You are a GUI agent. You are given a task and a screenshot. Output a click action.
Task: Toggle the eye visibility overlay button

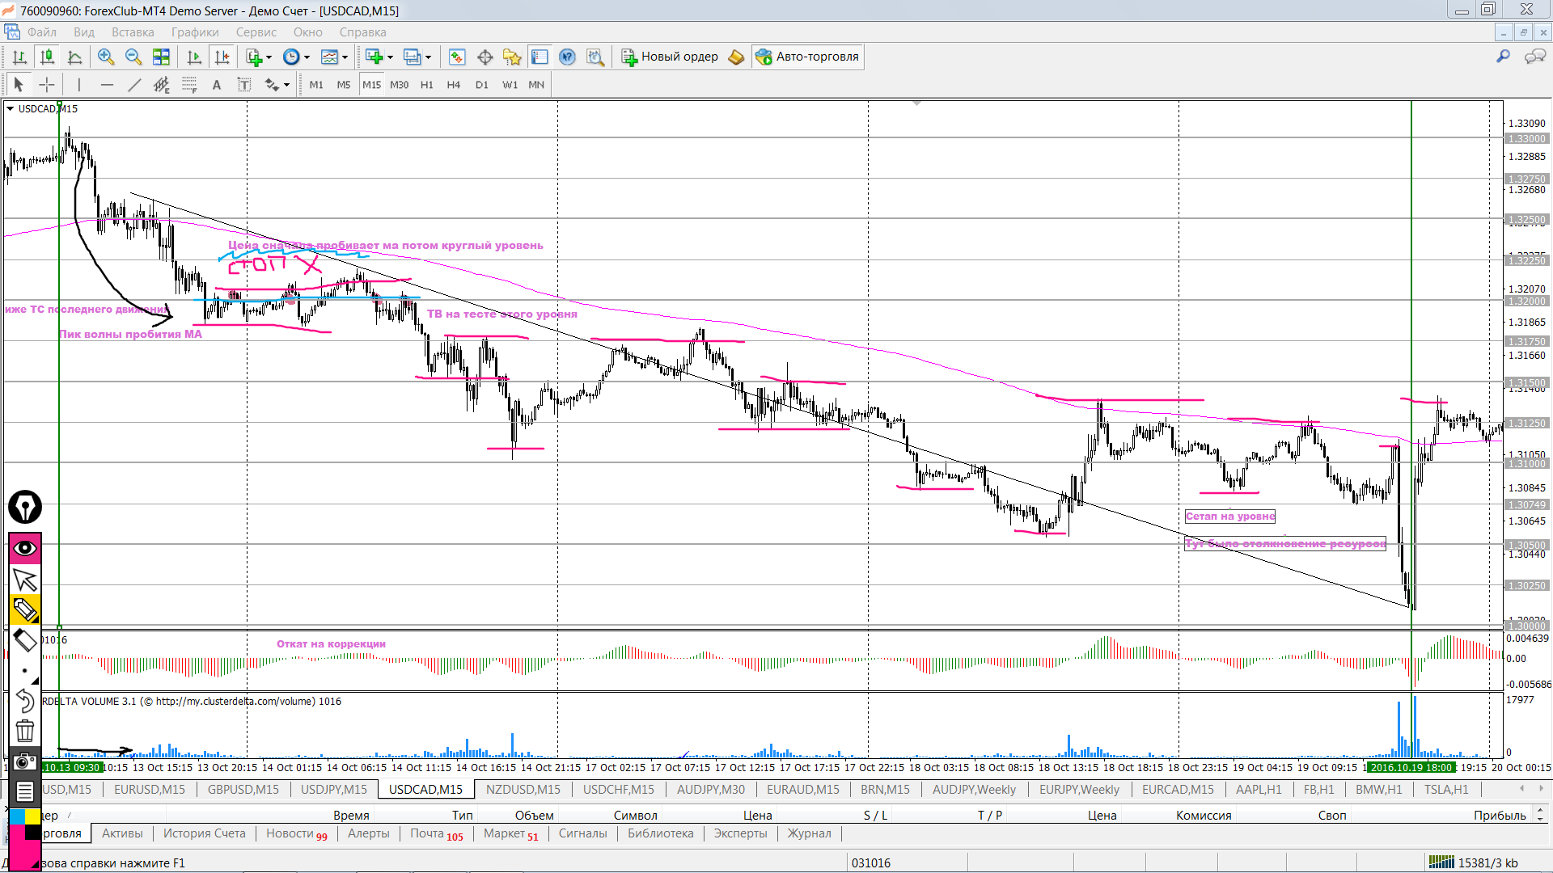coord(25,548)
